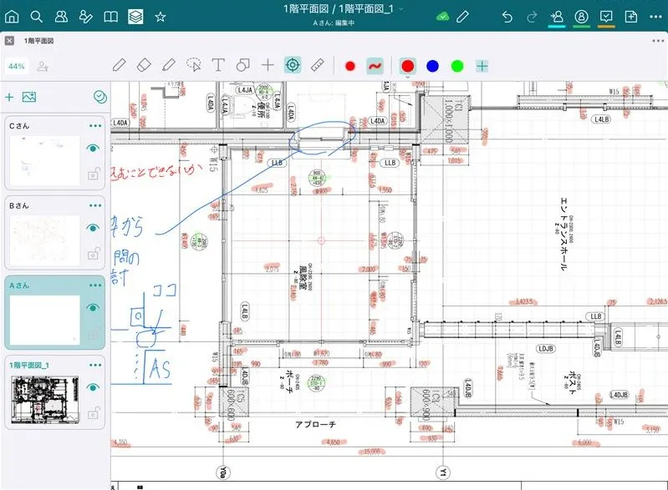Hide the Cさん layer

point(94,149)
